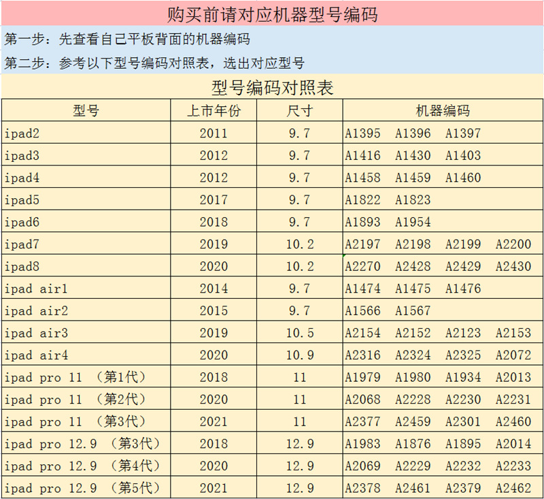Click the year 2014 in ipad air1 row
The height and width of the screenshot is (499, 544).
(x=214, y=289)
